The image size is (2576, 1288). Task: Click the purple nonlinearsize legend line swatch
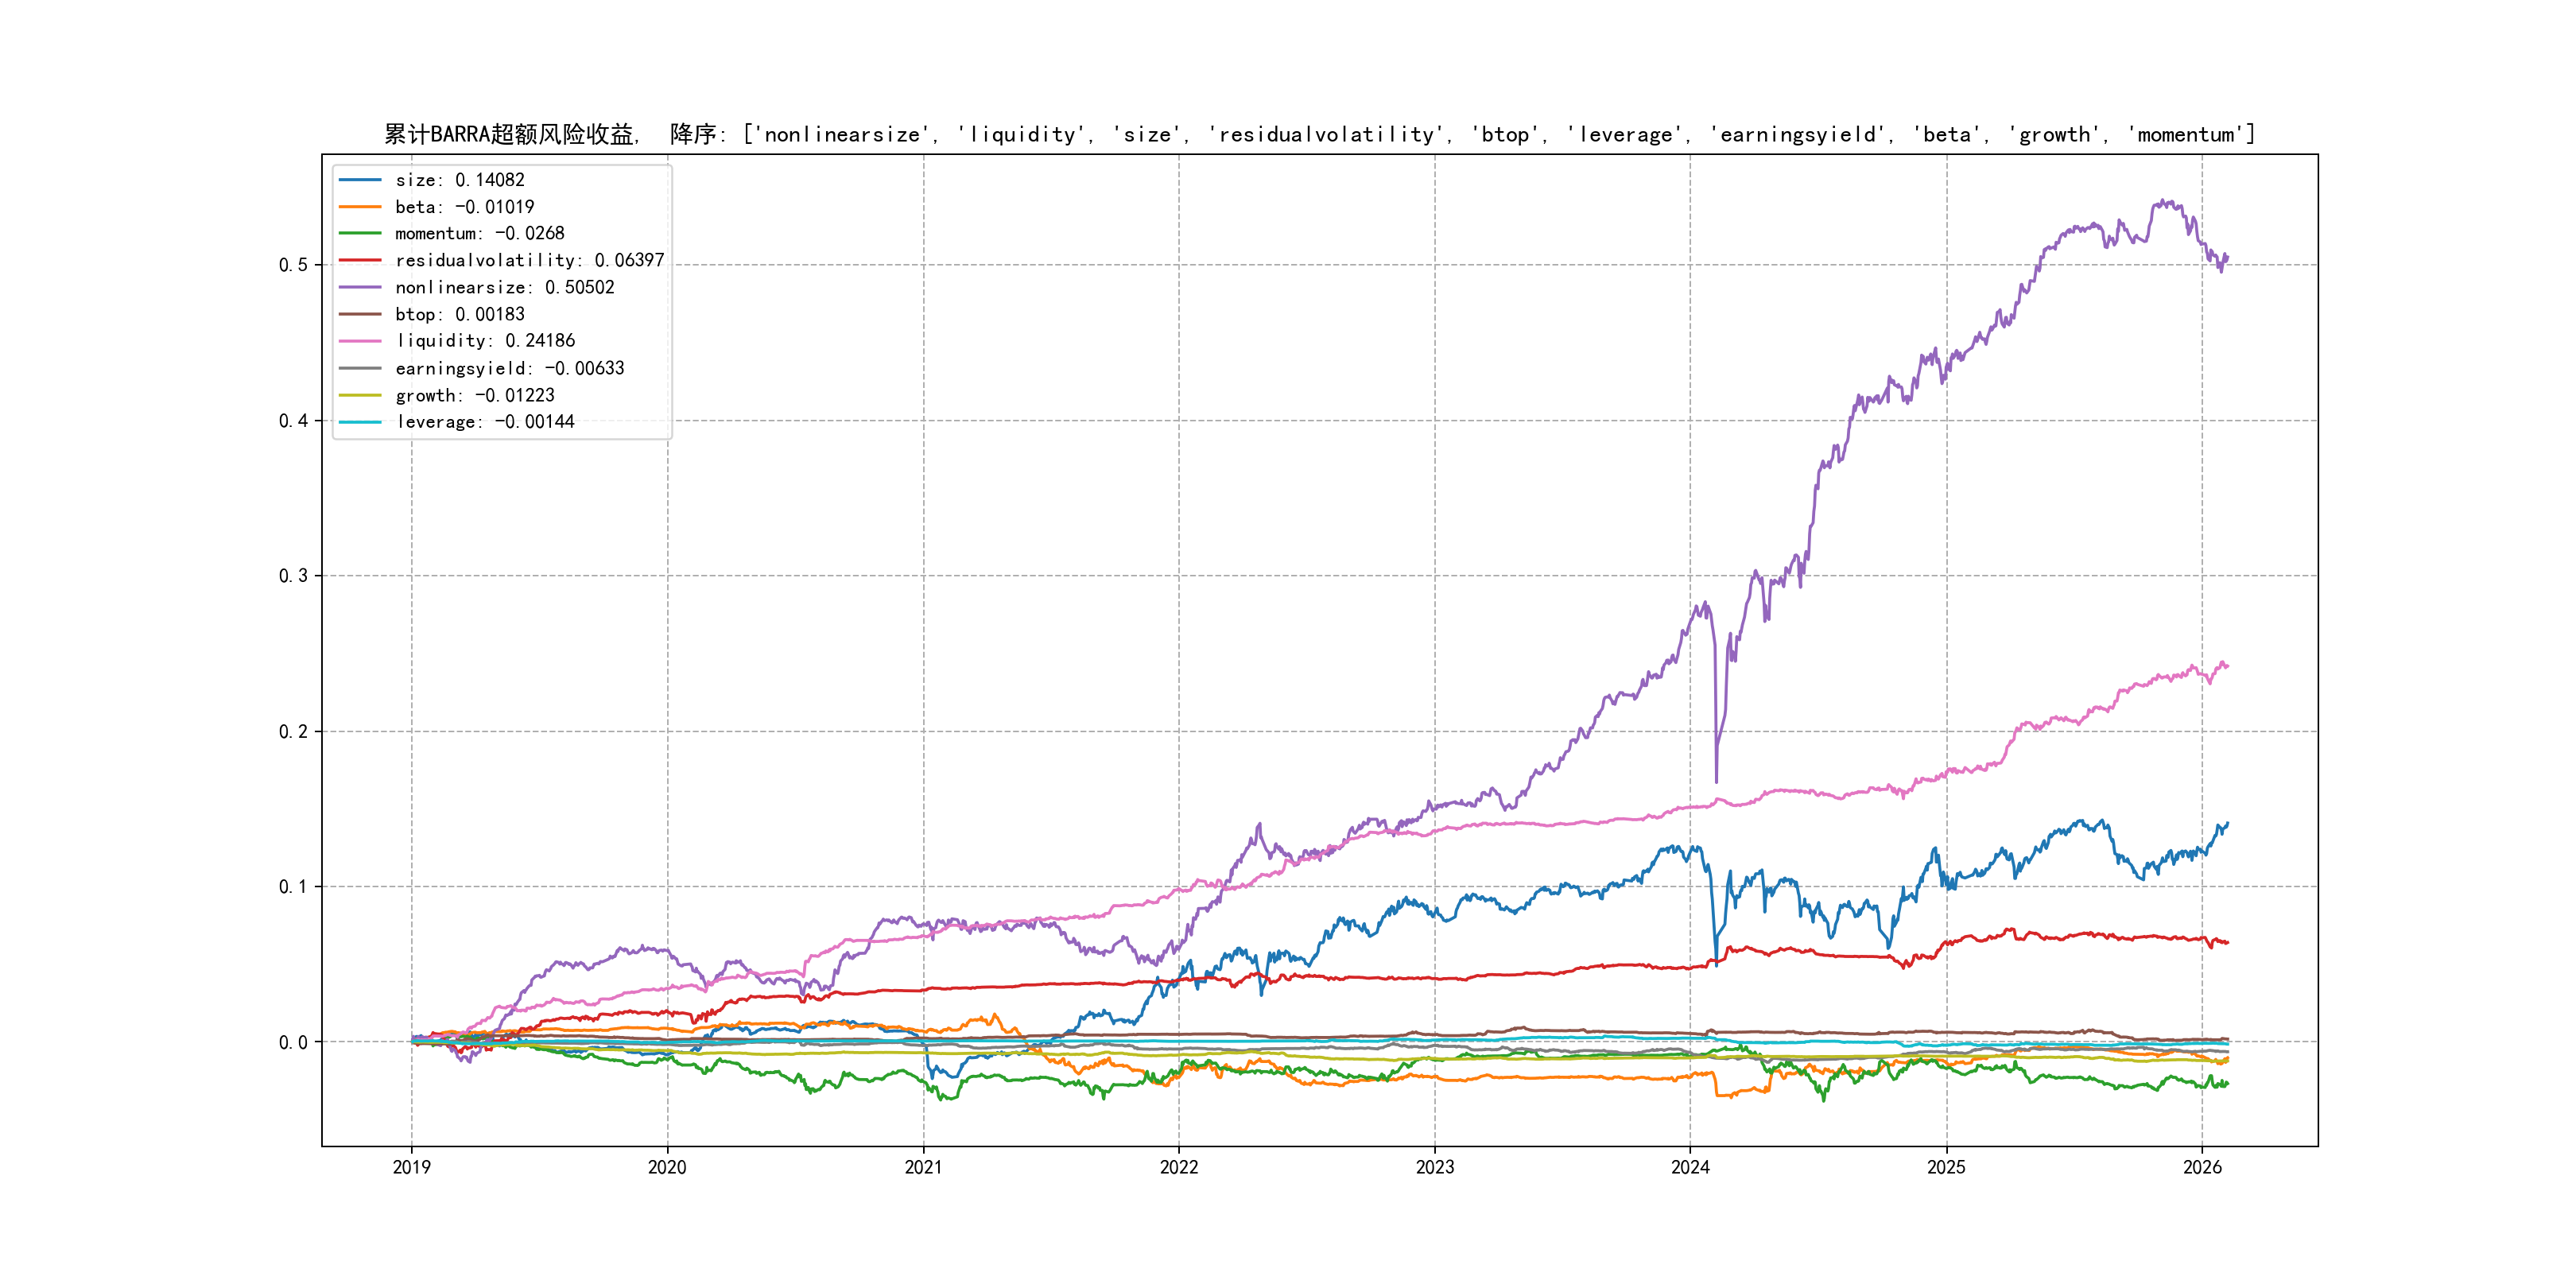pos(360,287)
